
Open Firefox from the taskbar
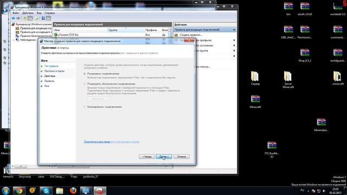73,191
